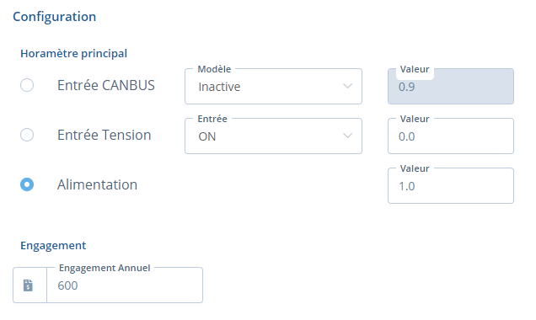Click the Engagement subheading
Image resolution: width=536 pixels, height=320 pixels.
[53, 246]
